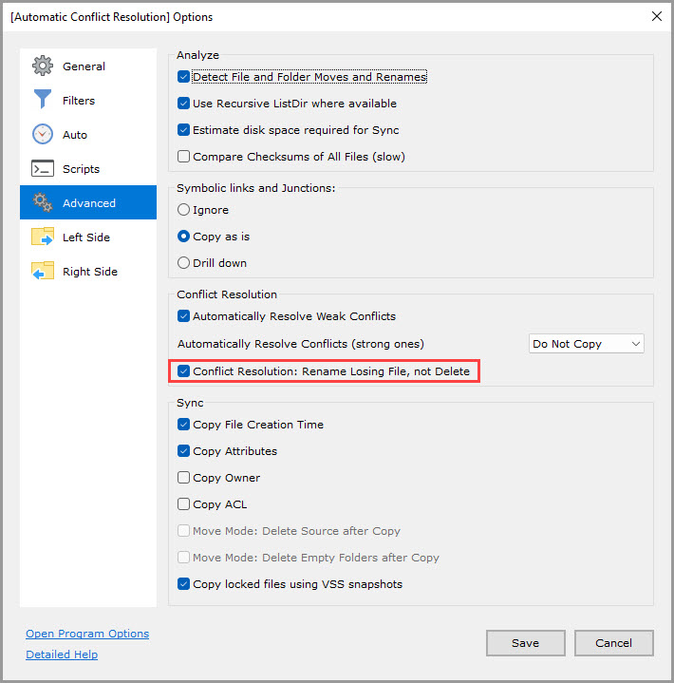Click the 'Symbolic links and Junctions:' group label
Screen dimensions: 674x683
tap(256, 188)
